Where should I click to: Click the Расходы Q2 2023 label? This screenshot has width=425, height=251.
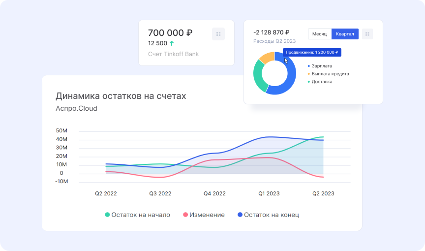tap(275, 41)
